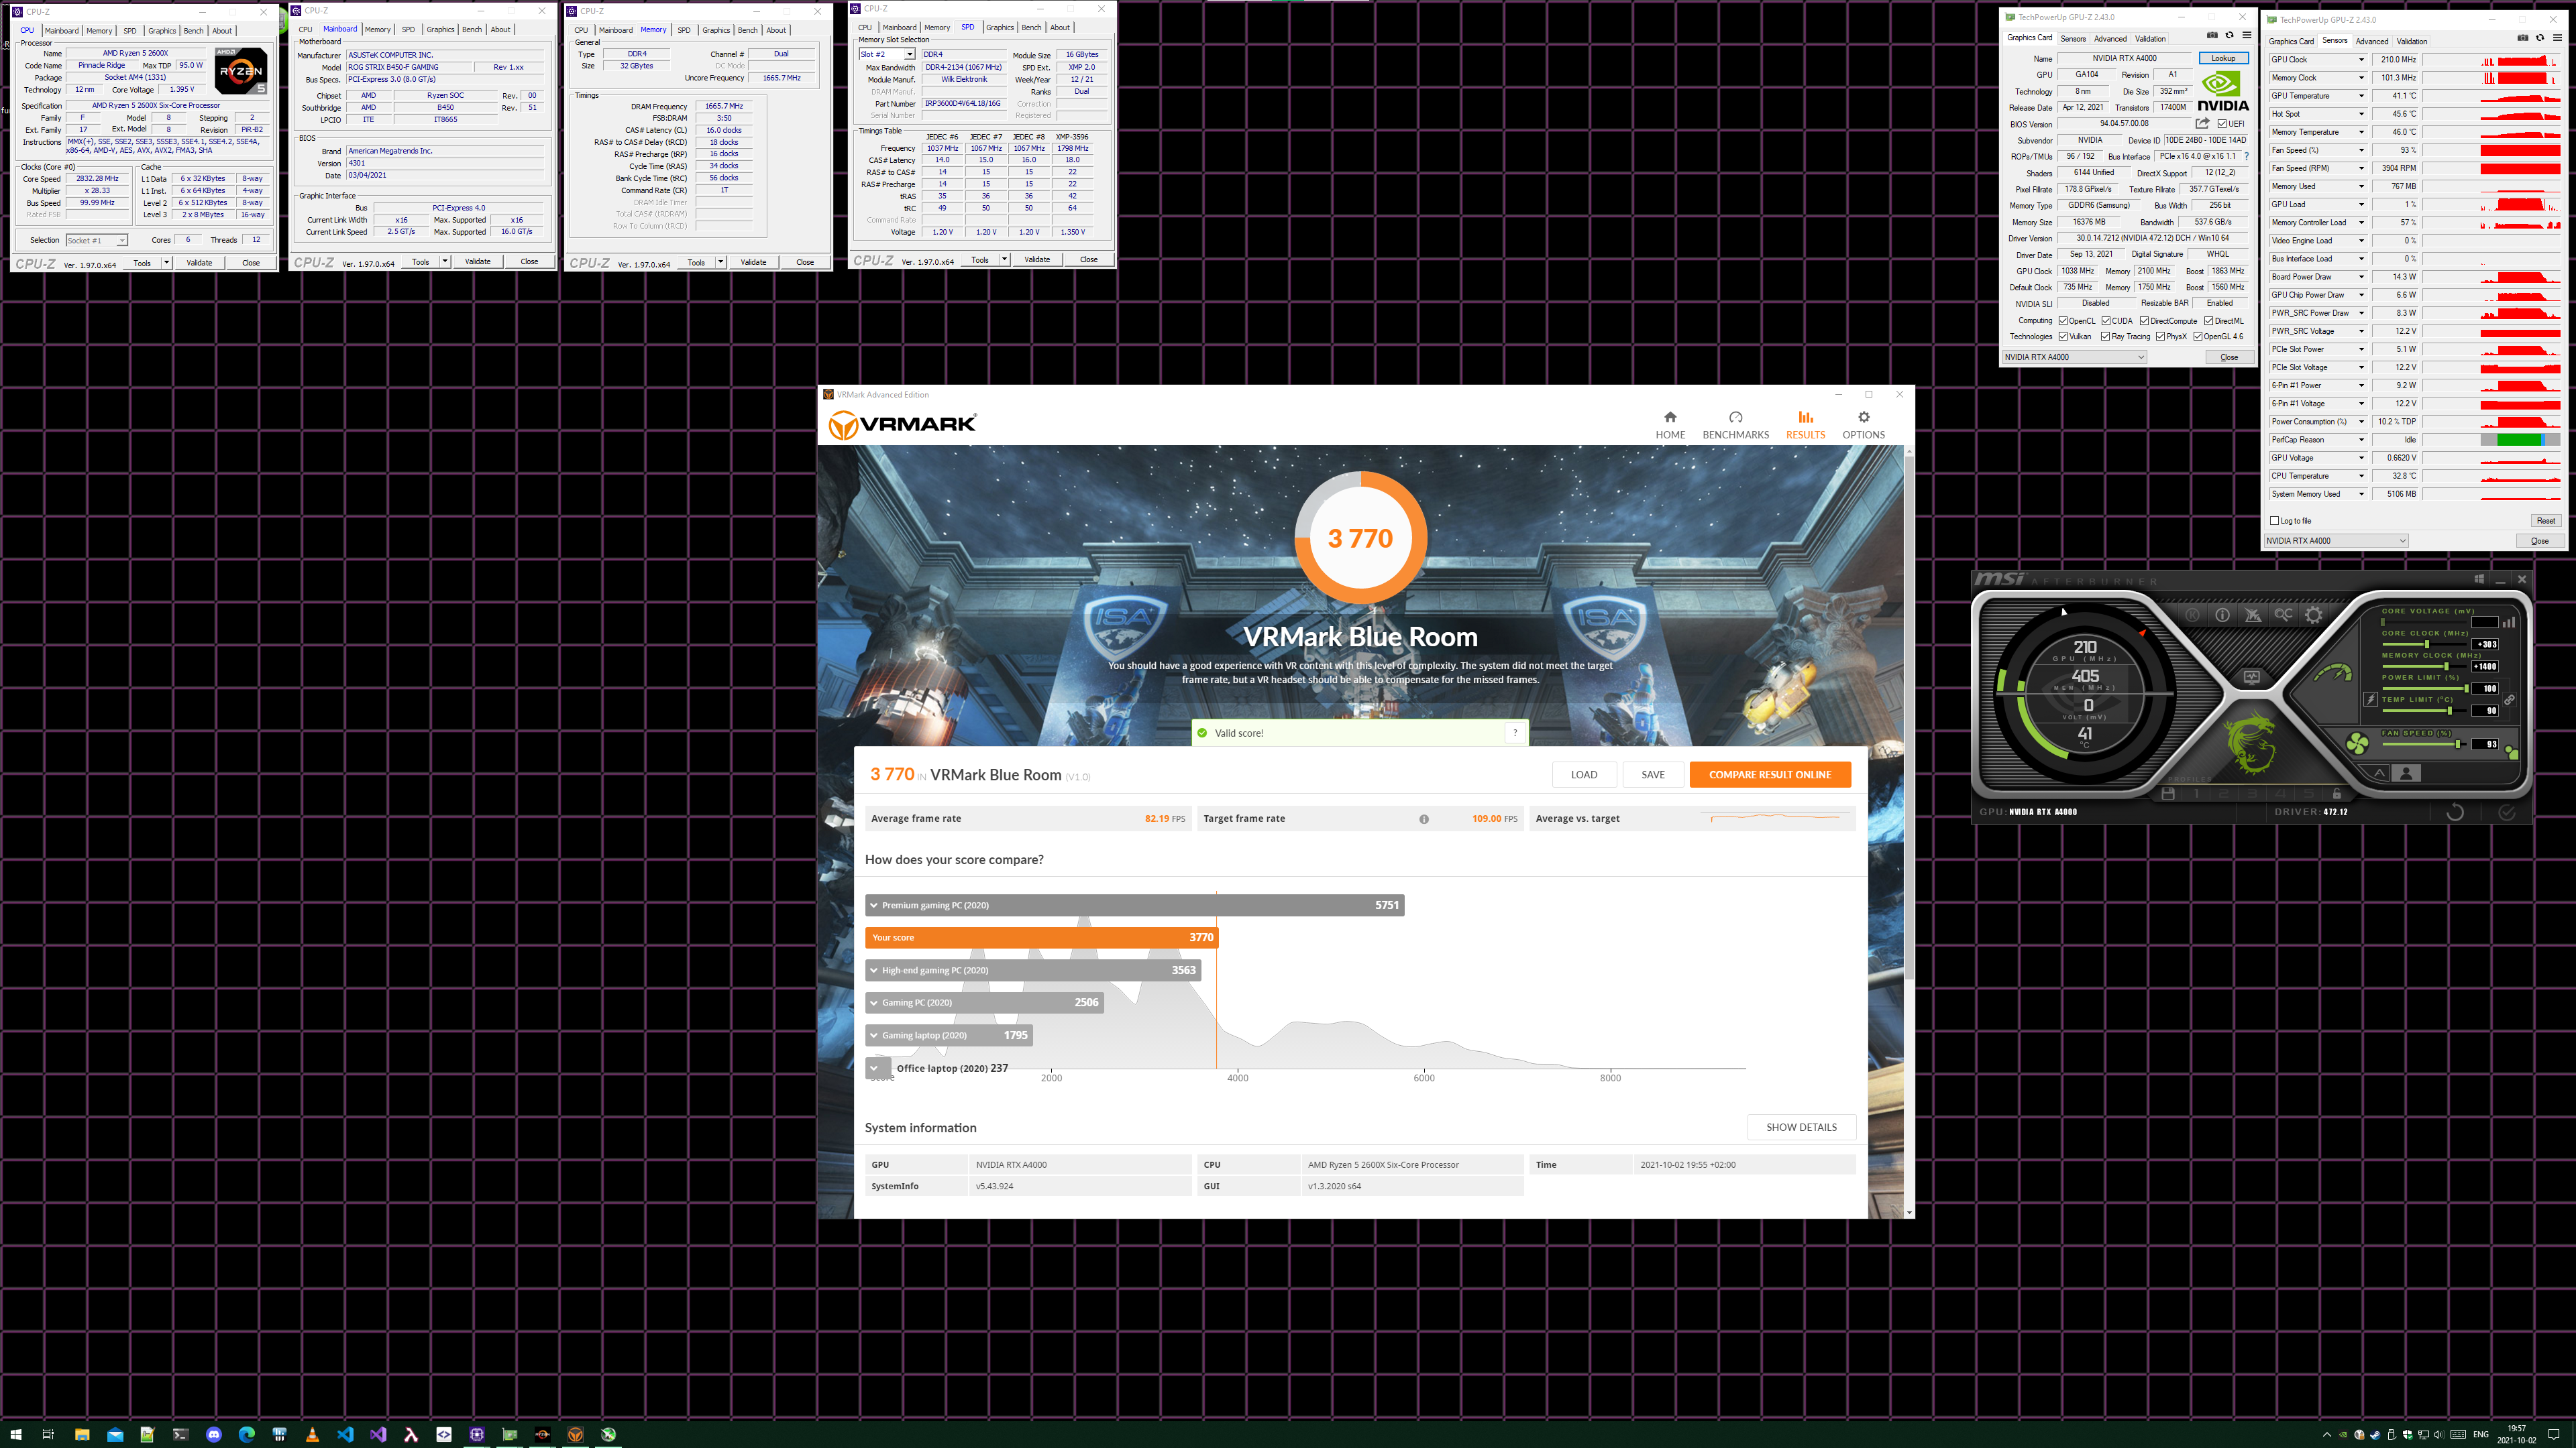
Task: Toggle the Ray Tracing checkbox in GPU-Z
Action: (2106, 337)
